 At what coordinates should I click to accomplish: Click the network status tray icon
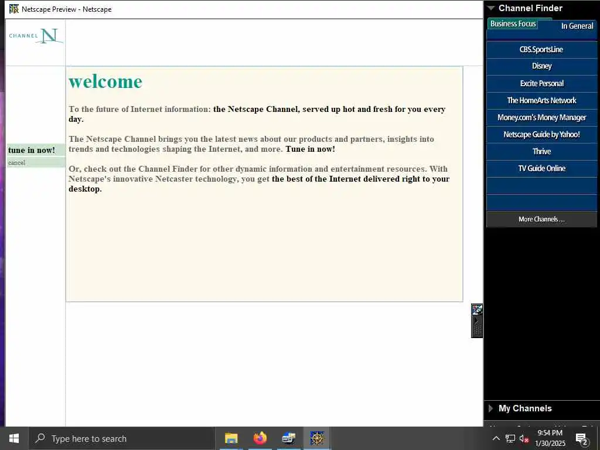(x=510, y=438)
